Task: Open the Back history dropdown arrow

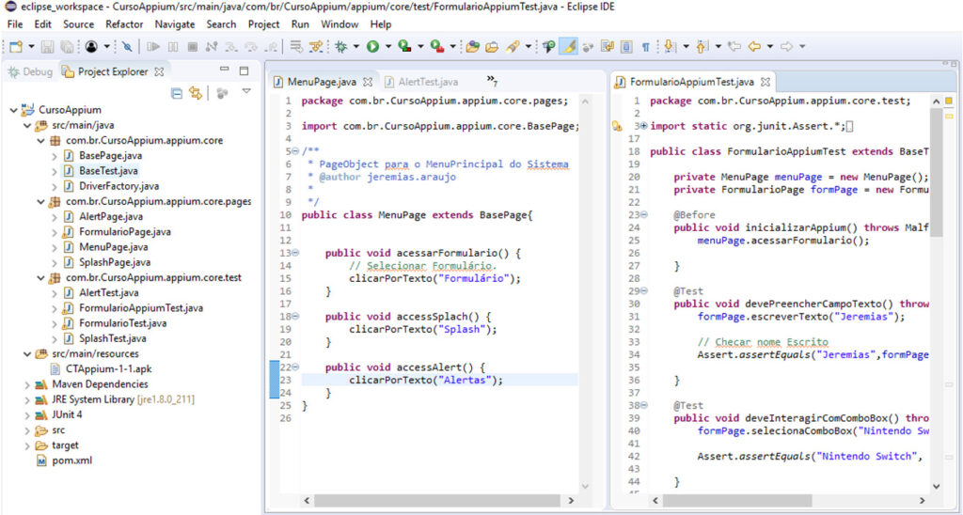Action: pos(769,47)
